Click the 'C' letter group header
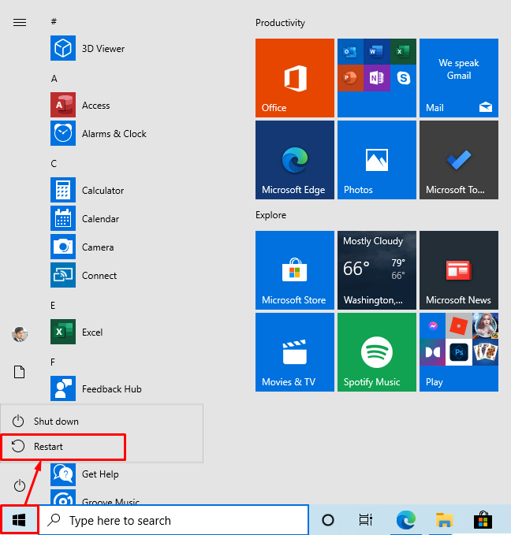 pyautogui.click(x=54, y=163)
